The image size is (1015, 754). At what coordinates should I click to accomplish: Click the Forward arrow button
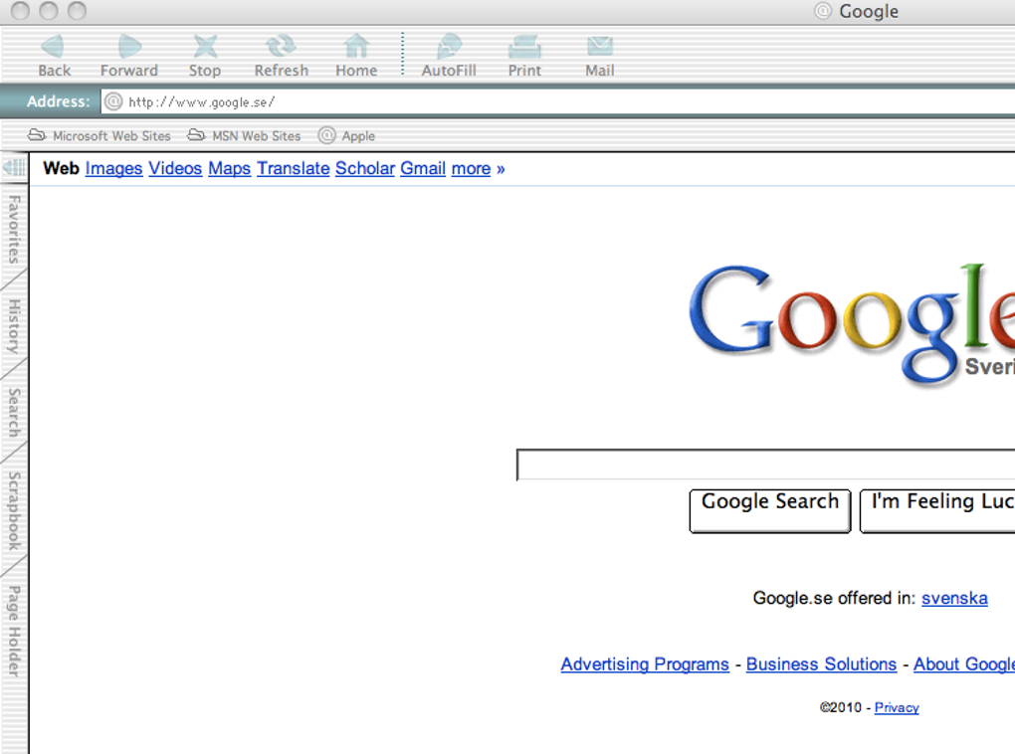pos(128,56)
